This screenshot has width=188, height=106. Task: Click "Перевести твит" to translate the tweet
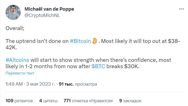coord(20,73)
